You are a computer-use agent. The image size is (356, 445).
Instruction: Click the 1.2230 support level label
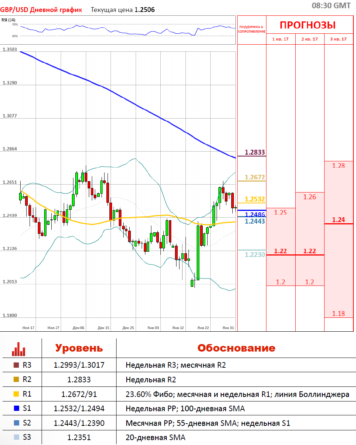[255, 255]
